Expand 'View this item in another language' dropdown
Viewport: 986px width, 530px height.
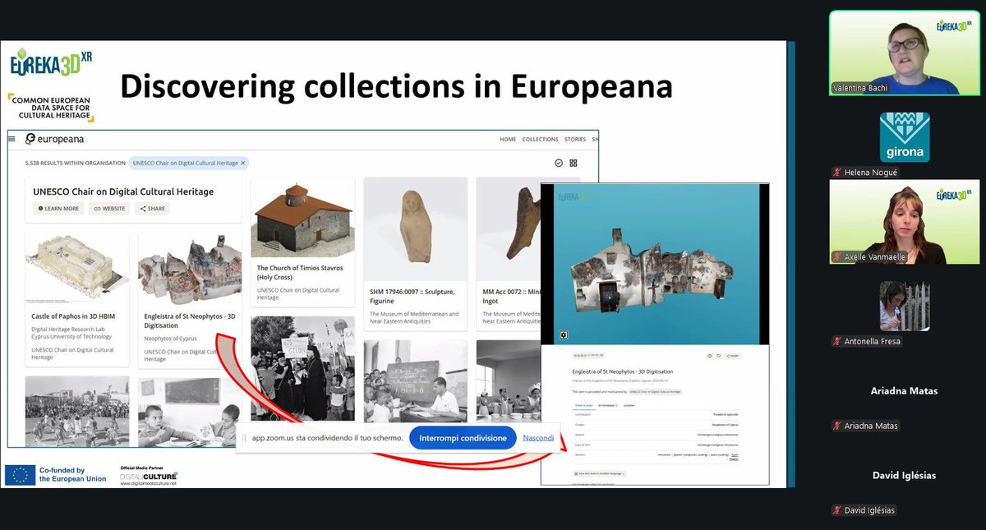tap(599, 473)
